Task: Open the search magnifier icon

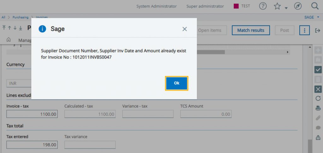Action: pyautogui.click(x=315, y=6)
